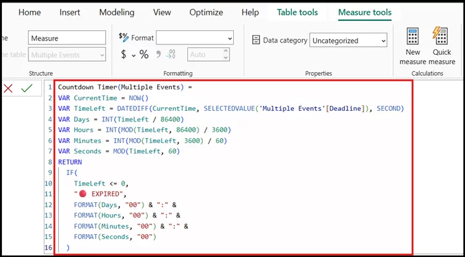Open the Table tools tab
Image resolution: width=465 pixels, height=257 pixels.
297,12
